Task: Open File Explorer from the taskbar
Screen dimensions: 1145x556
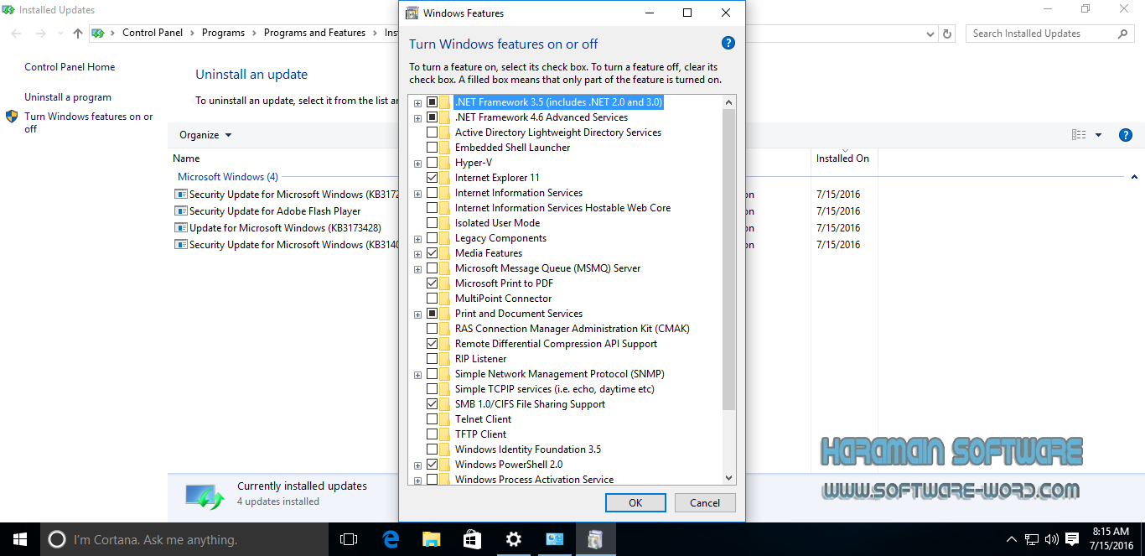Action: point(431,539)
